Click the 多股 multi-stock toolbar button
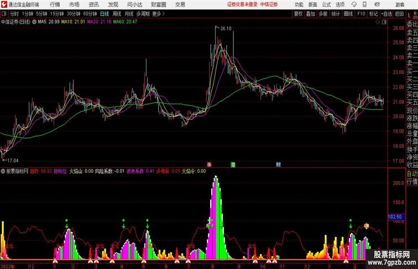 click(323, 14)
